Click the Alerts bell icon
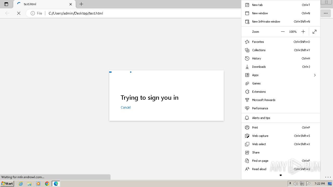 (x=247, y=118)
